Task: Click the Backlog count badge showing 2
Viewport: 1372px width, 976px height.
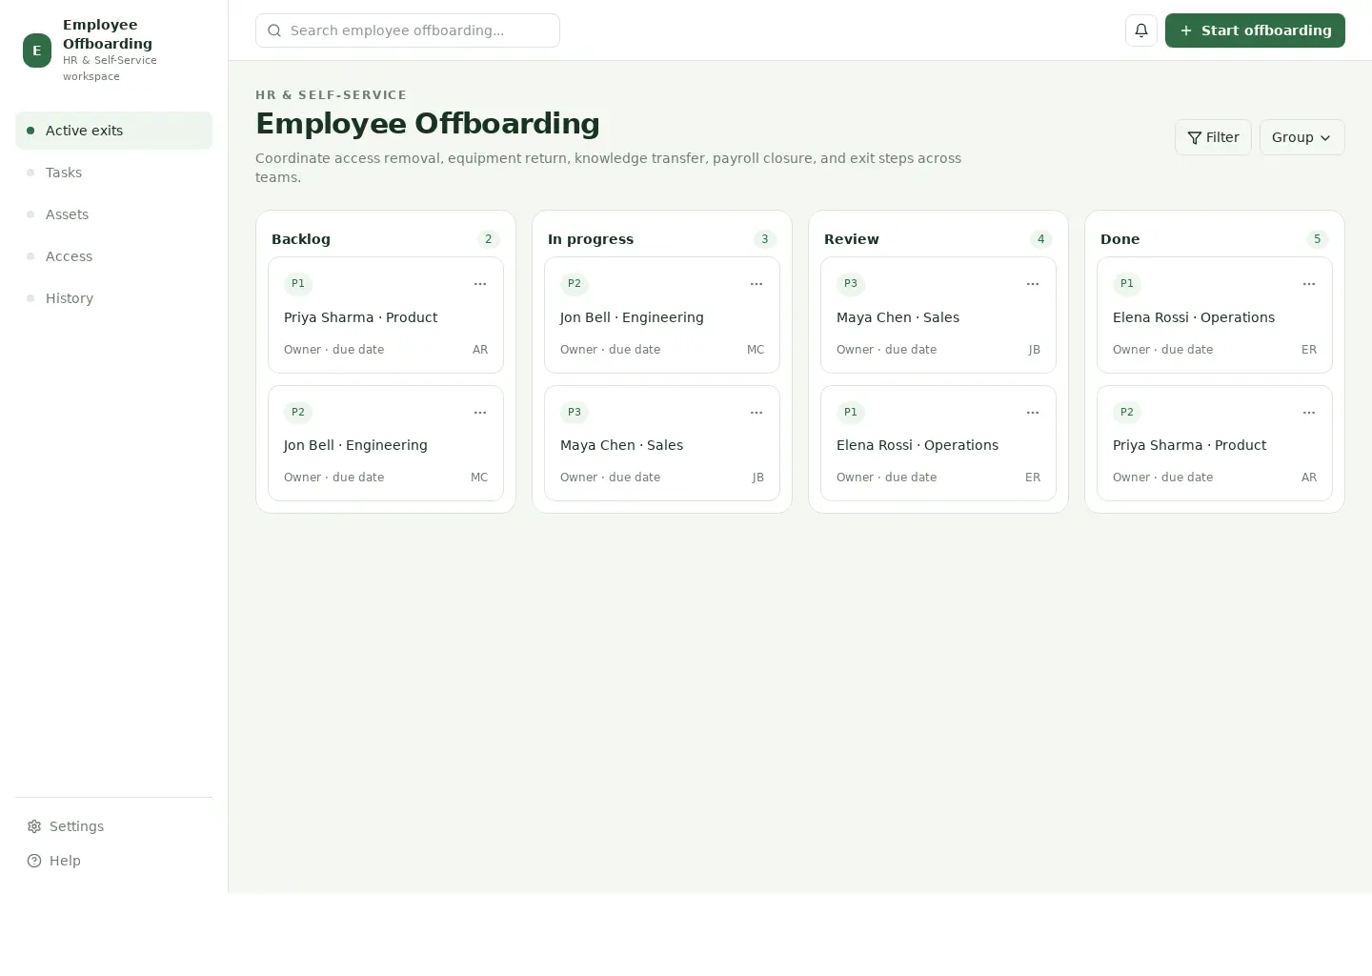Action: (x=489, y=239)
